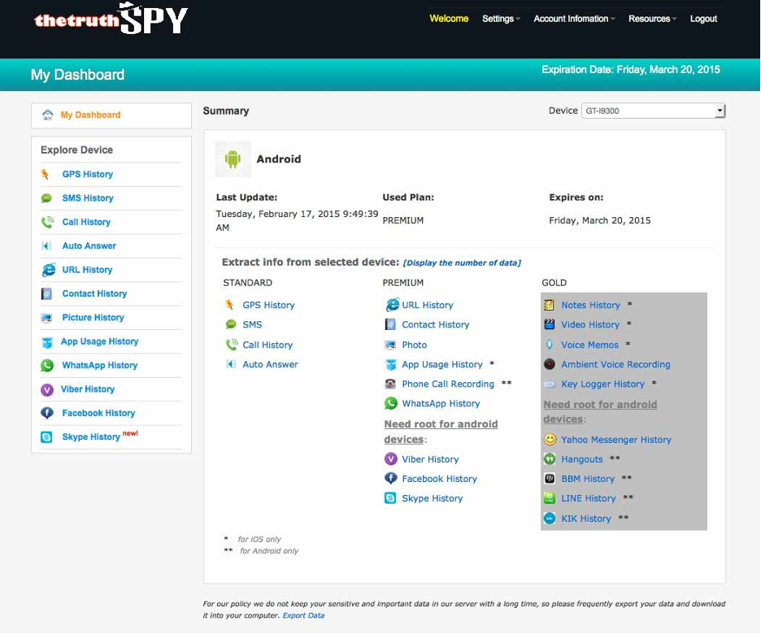Open GPS History link under STANDARD
Screen dimensions: 761x634
coord(268,305)
